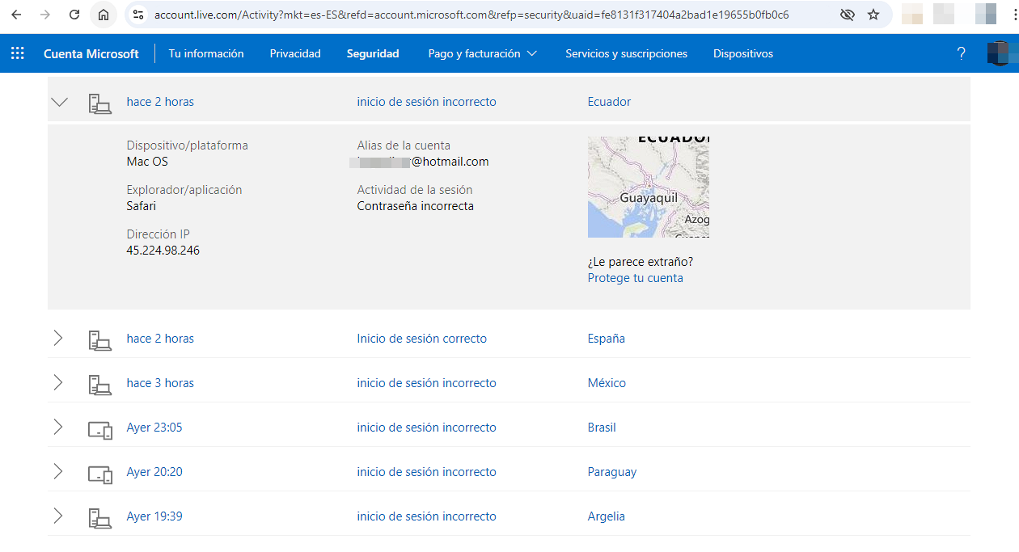Click the España country label

606,339
